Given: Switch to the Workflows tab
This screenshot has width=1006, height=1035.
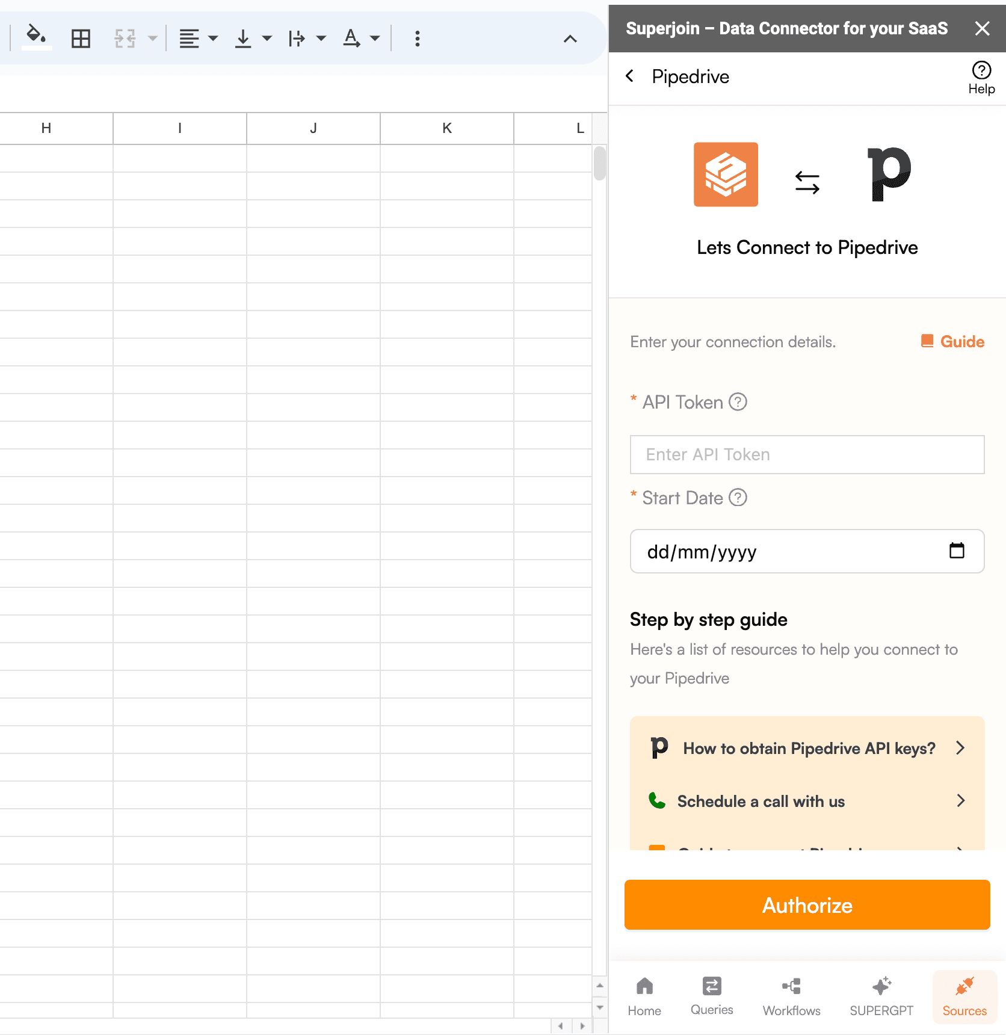Looking at the screenshot, I should (x=791, y=996).
